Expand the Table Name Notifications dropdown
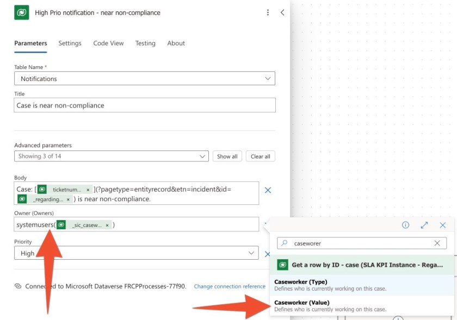 [145, 78]
